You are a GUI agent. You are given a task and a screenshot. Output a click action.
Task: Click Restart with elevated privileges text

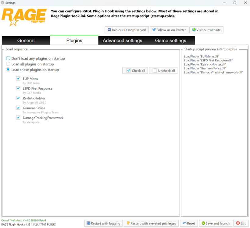[x=153, y=223]
